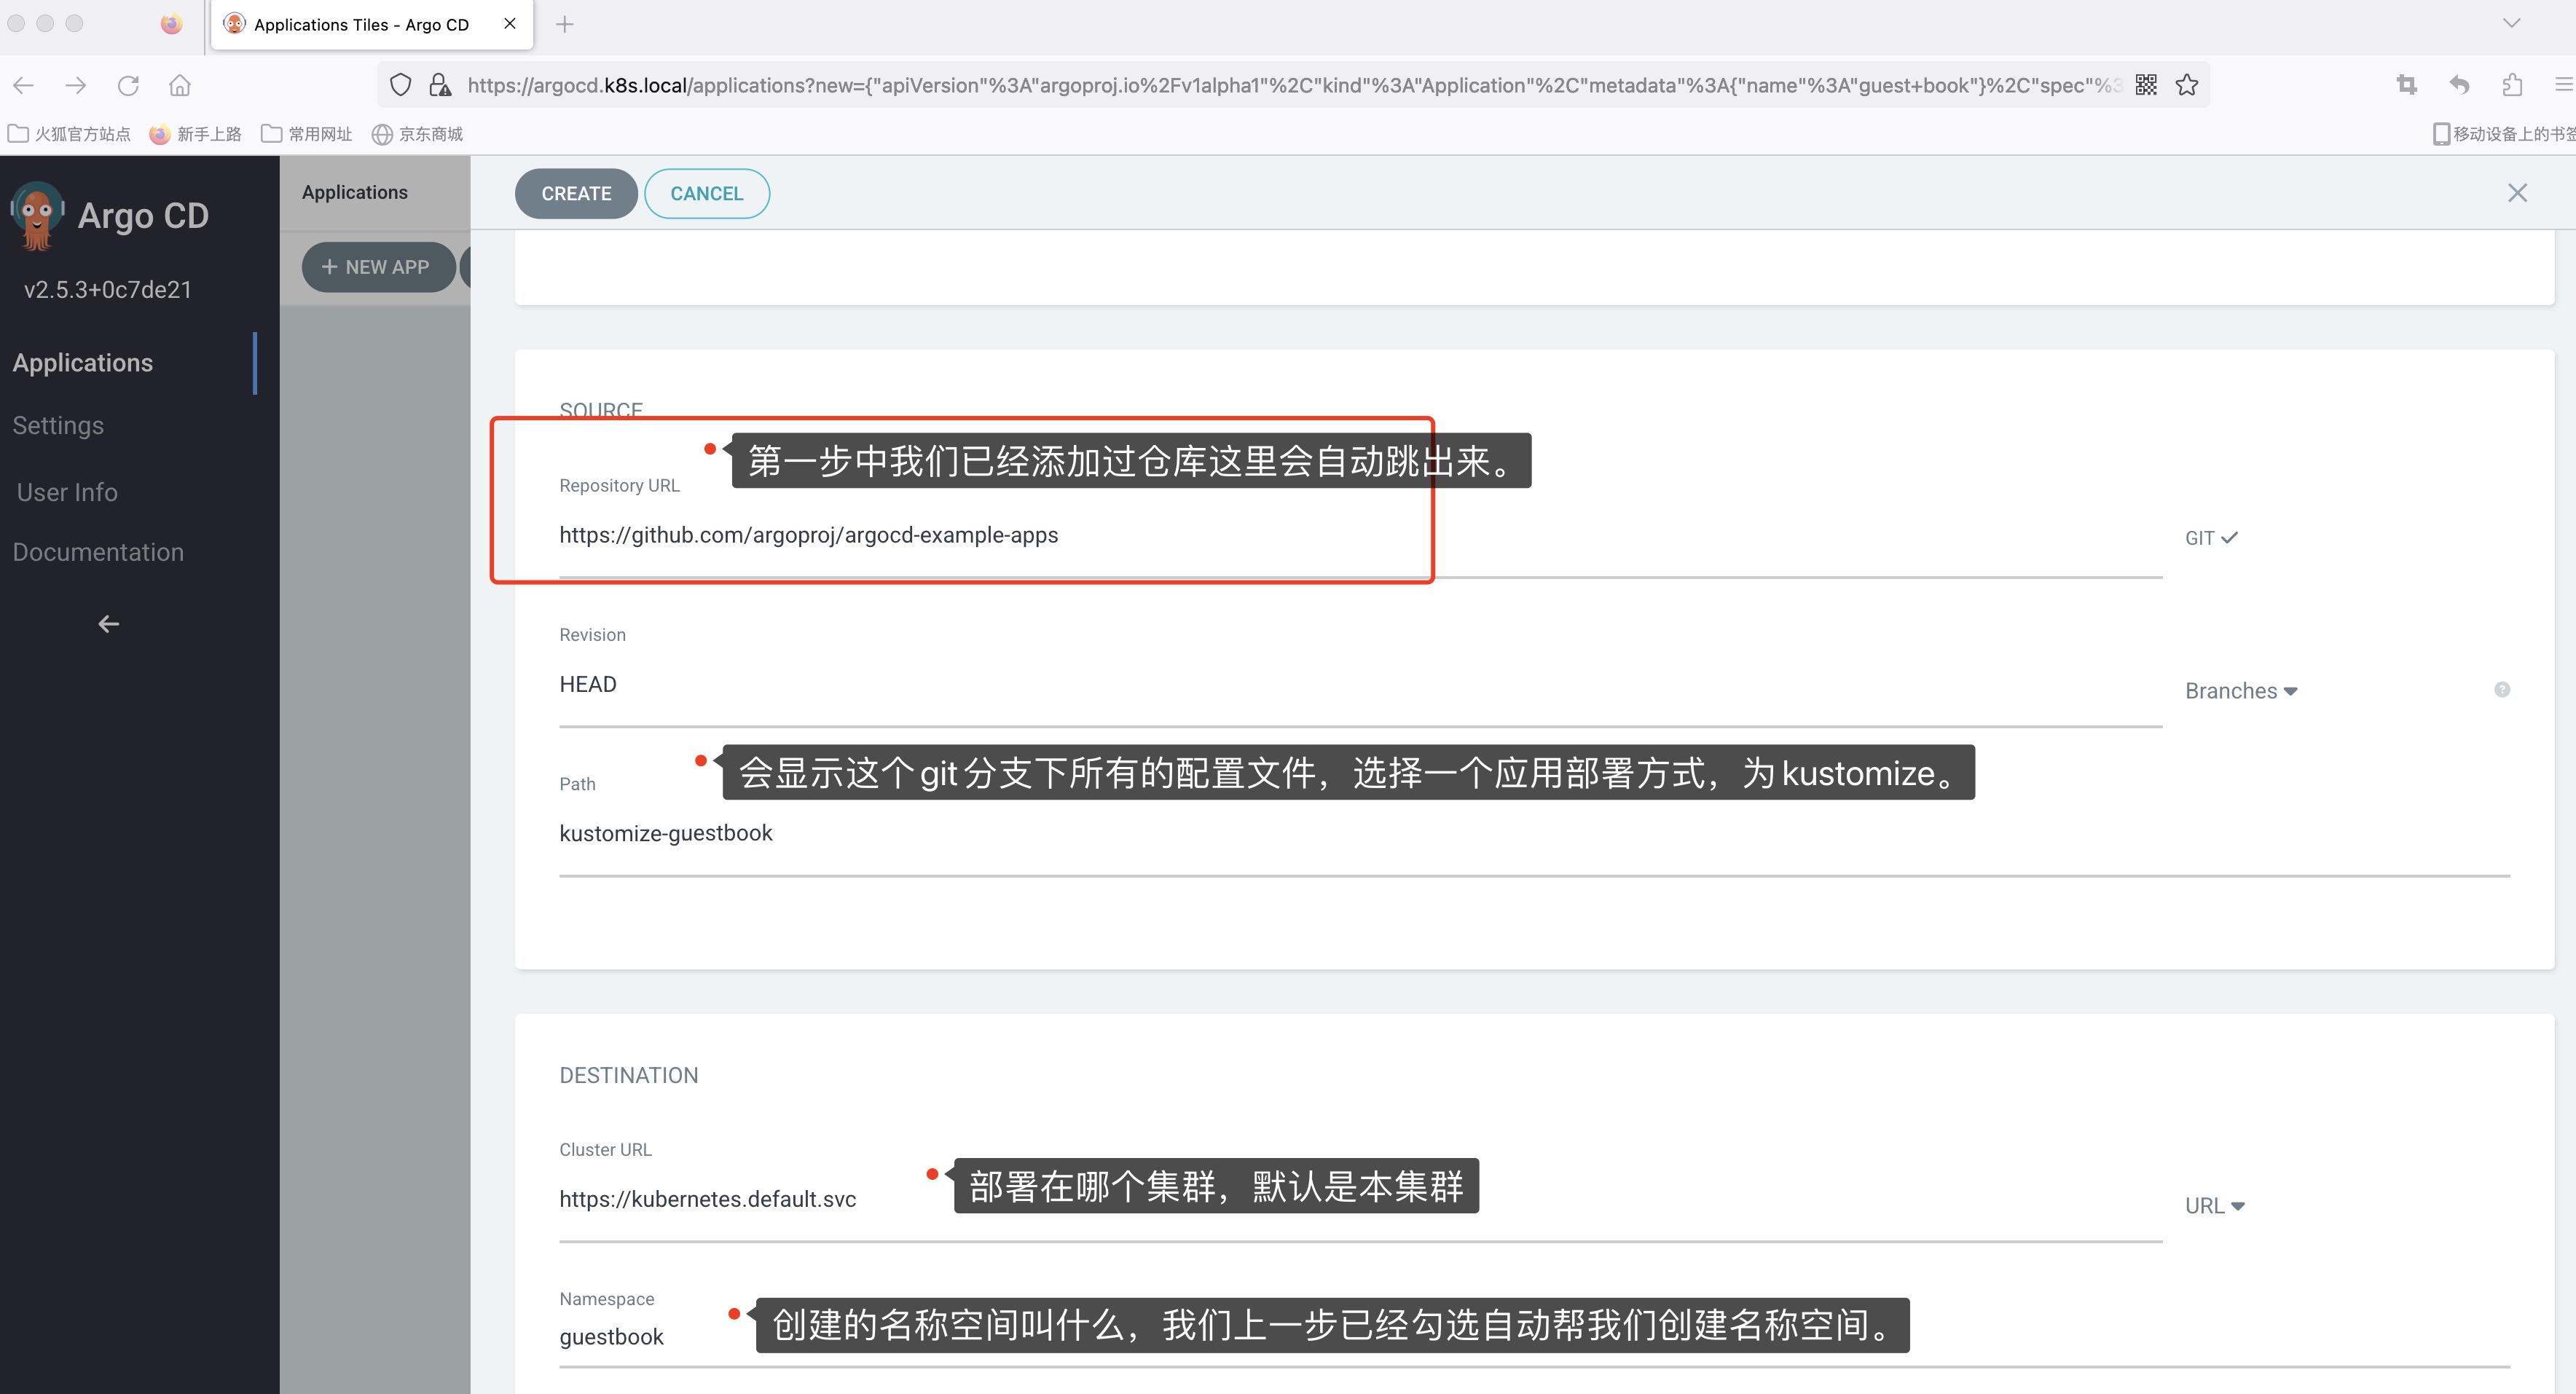Click the v2.5.3+0c7de21 version text
The width and height of the screenshot is (2576, 1394).
pos(108,290)
